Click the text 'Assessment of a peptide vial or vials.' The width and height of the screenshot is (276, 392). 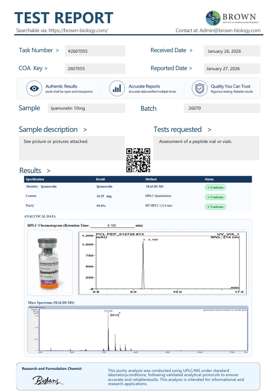click(x=195, y=141)
